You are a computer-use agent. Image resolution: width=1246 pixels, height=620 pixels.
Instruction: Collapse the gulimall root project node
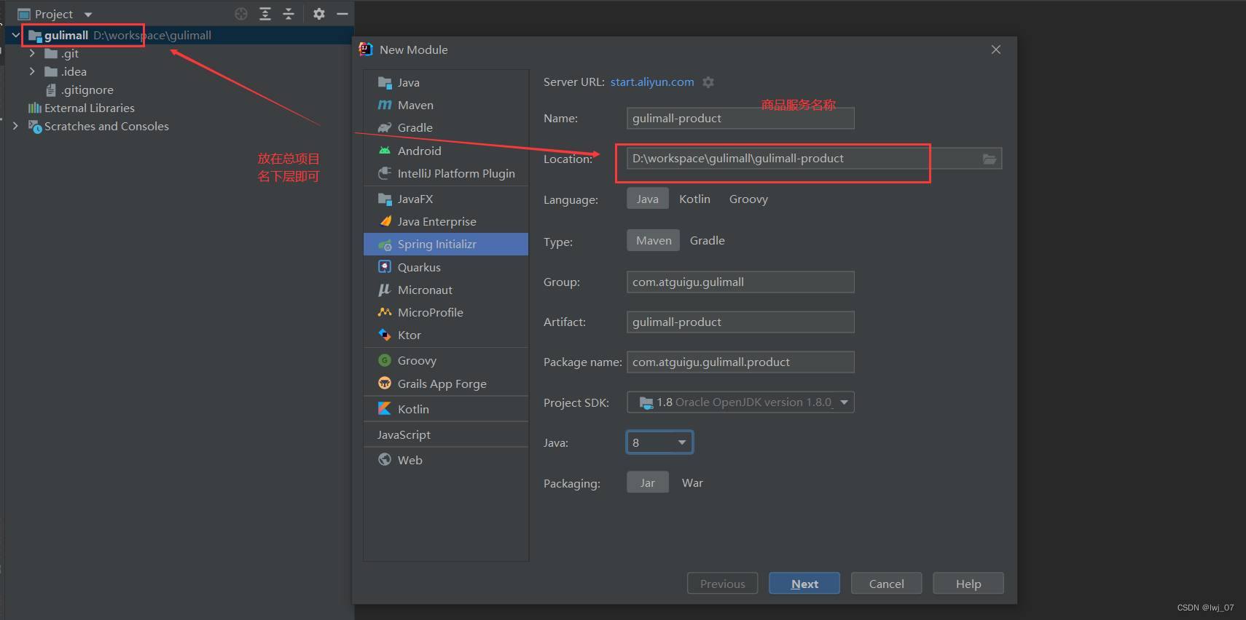(x=15, y=35)
